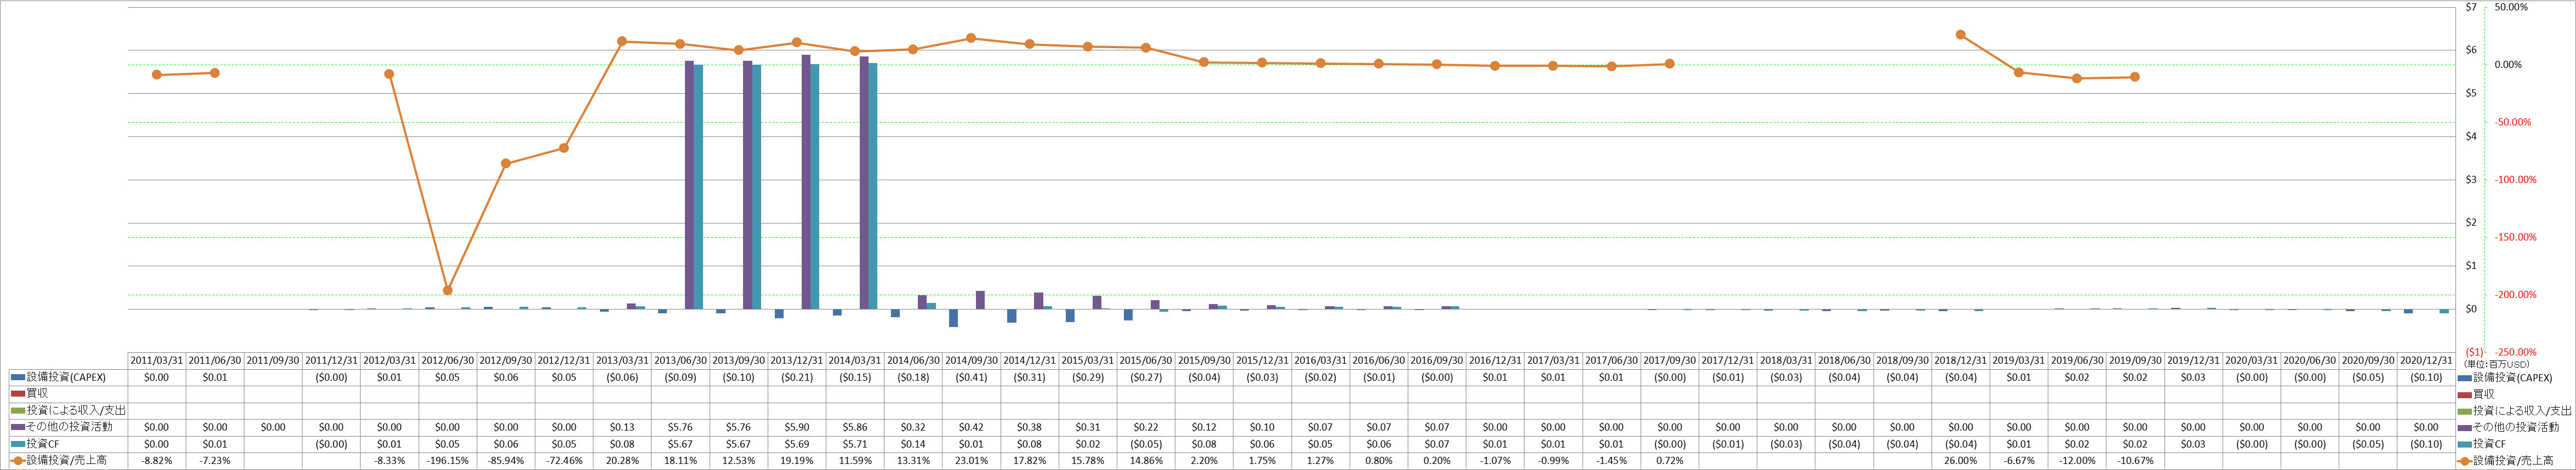
Task: Click the -1.45% ratio cell
Action: [x=1612, y=461]
